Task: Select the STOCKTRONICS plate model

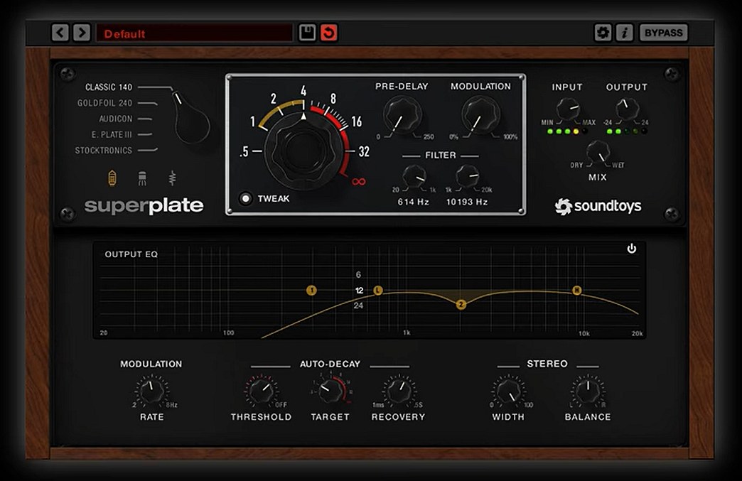Action: [103, 151]
